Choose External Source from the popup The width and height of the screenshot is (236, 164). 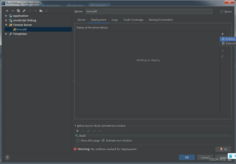228,43
